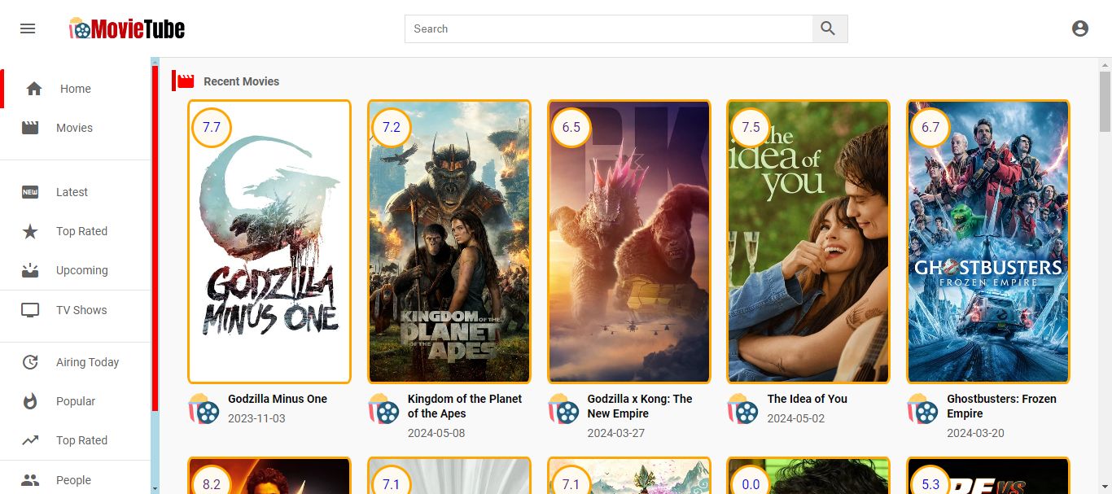Viewport: 1112px width, 494px height.
Task: Open The Idea of You poster
Action: pyautogui.click(x=808, y=242)
